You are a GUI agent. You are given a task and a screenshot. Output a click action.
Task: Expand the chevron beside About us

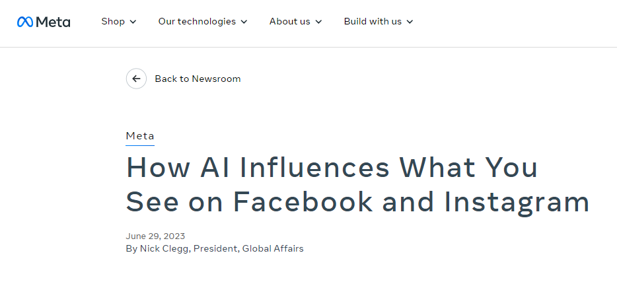click(x=318, y=22)
